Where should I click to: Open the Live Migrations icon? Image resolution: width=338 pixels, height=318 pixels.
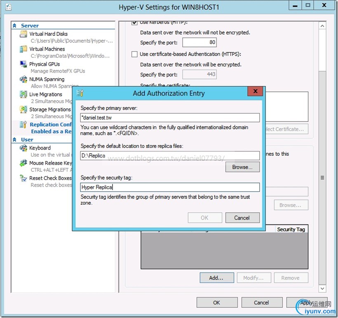pos(23,94)
